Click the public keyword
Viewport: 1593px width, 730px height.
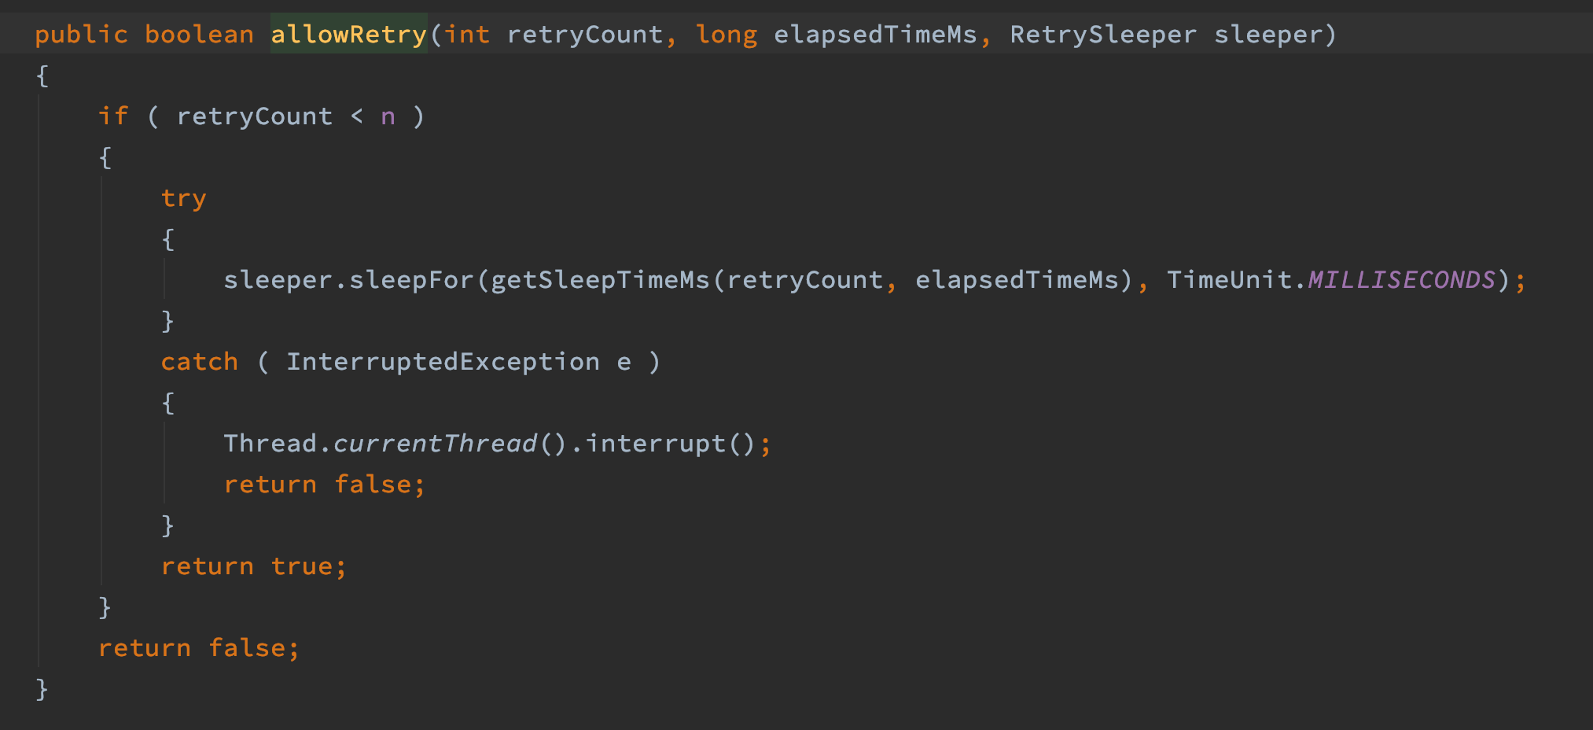tap(81, 35)
